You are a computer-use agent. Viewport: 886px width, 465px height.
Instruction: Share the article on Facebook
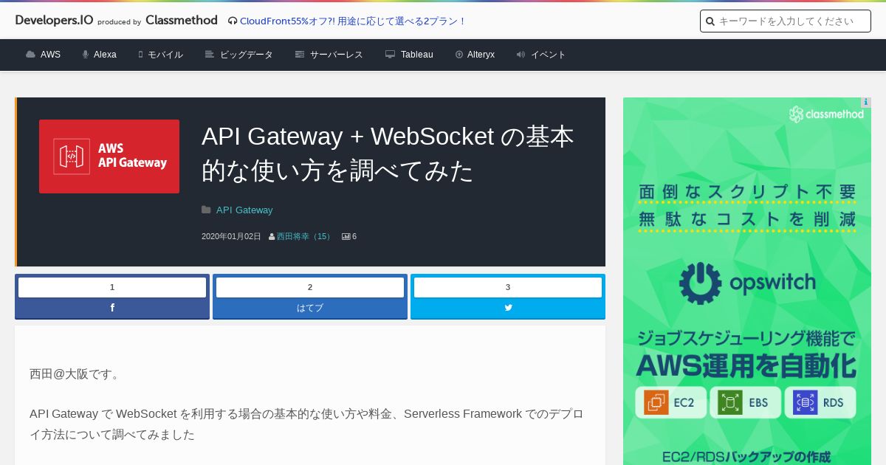tap(112, 308)
